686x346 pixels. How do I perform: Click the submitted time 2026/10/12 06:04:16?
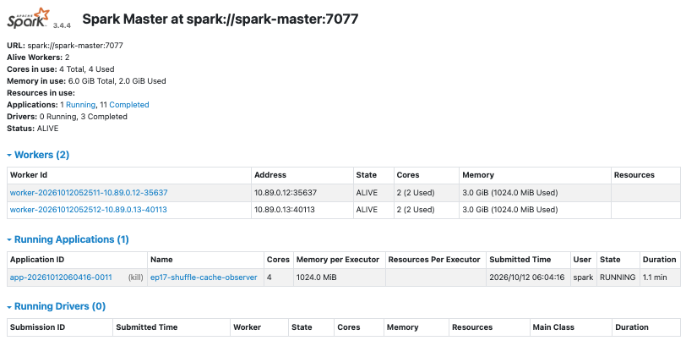pyautogui.click(x=527, y=277)
